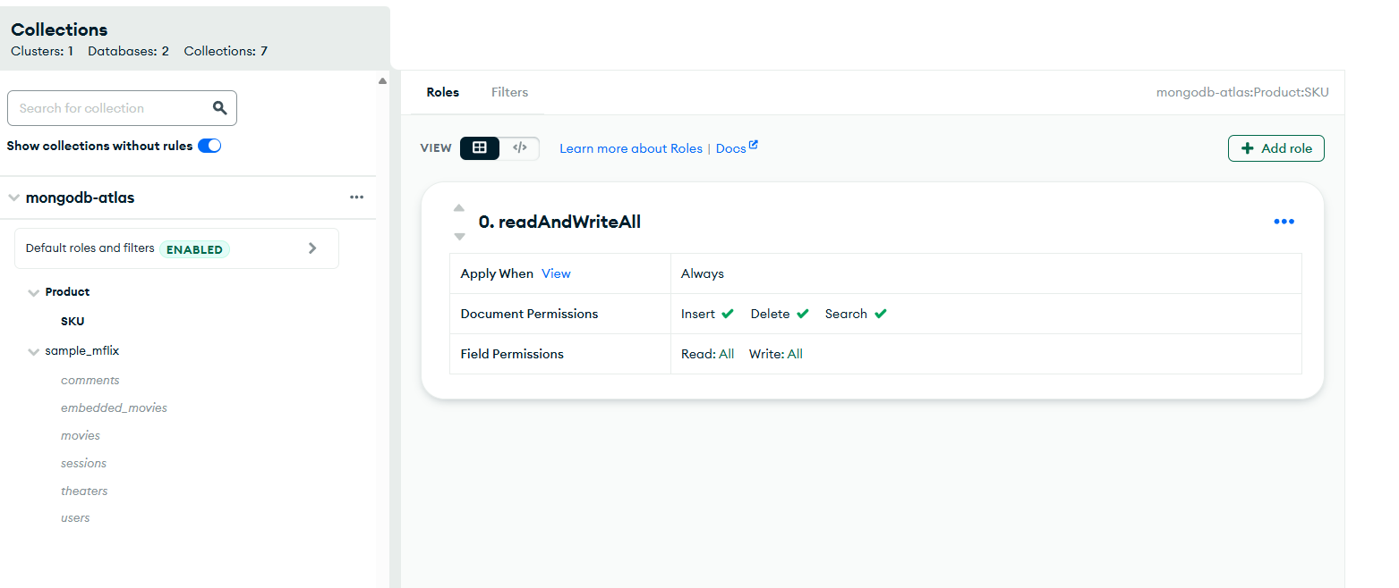This screenshot has height=588, width=1399.
Task: Open Default roles and filters chevron
Action: point(312,248)
